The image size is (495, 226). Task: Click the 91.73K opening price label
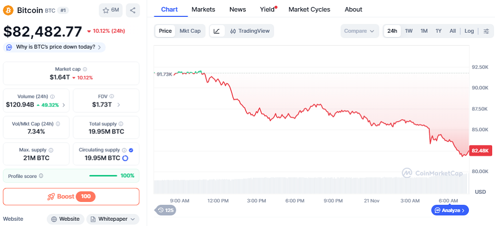pyautogui.click(x=164, y=74)
